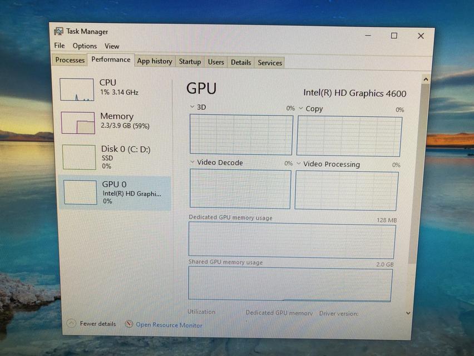This screenshot has height=356, width=474.
Task: Click the Intel(R) HD Graphics 4600 heading
Action: point(354,93)
